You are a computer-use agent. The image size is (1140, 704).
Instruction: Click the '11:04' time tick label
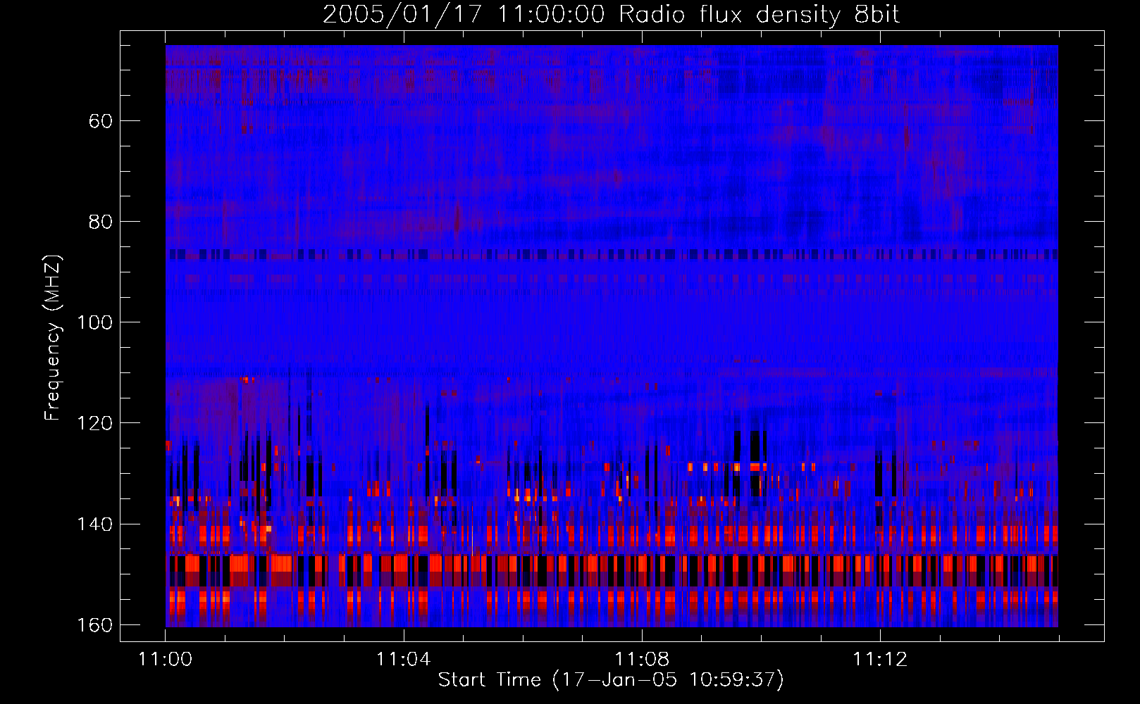404,660
